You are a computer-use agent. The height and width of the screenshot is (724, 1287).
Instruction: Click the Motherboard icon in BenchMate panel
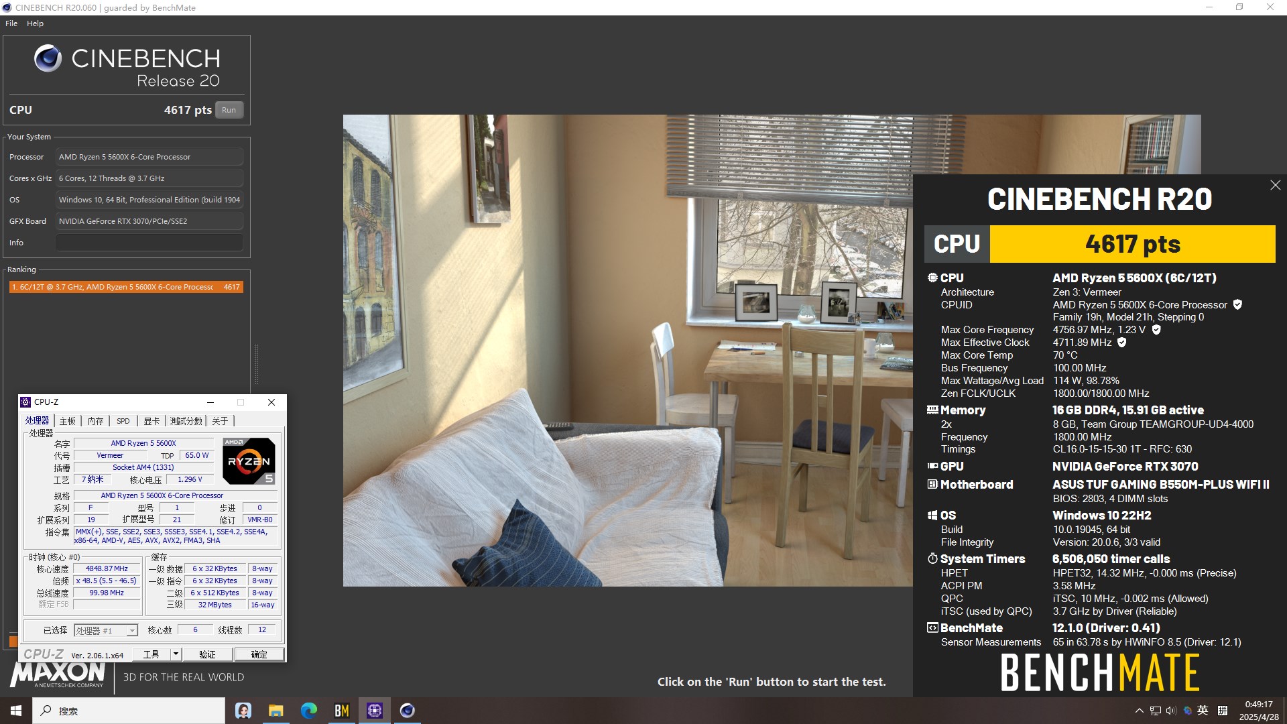(x=932, y=484)
